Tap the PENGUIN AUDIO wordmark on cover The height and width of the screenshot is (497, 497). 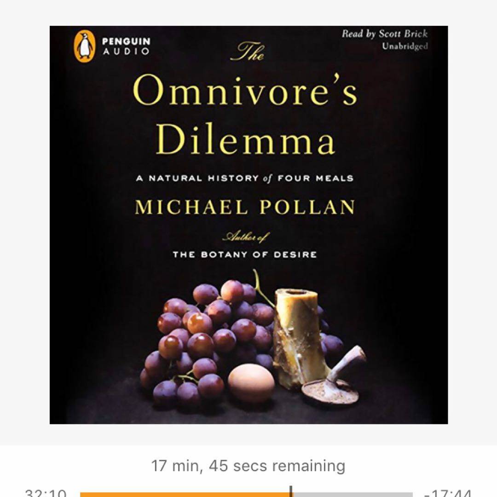(126, 46)
